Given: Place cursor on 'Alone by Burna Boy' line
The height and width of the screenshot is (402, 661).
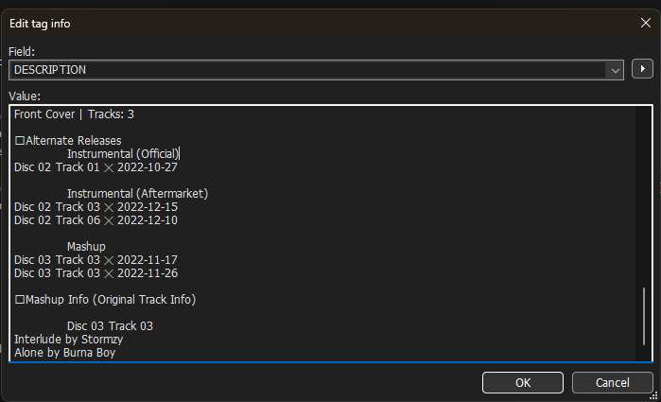Looking at the screenshot, I should (65, 353).
